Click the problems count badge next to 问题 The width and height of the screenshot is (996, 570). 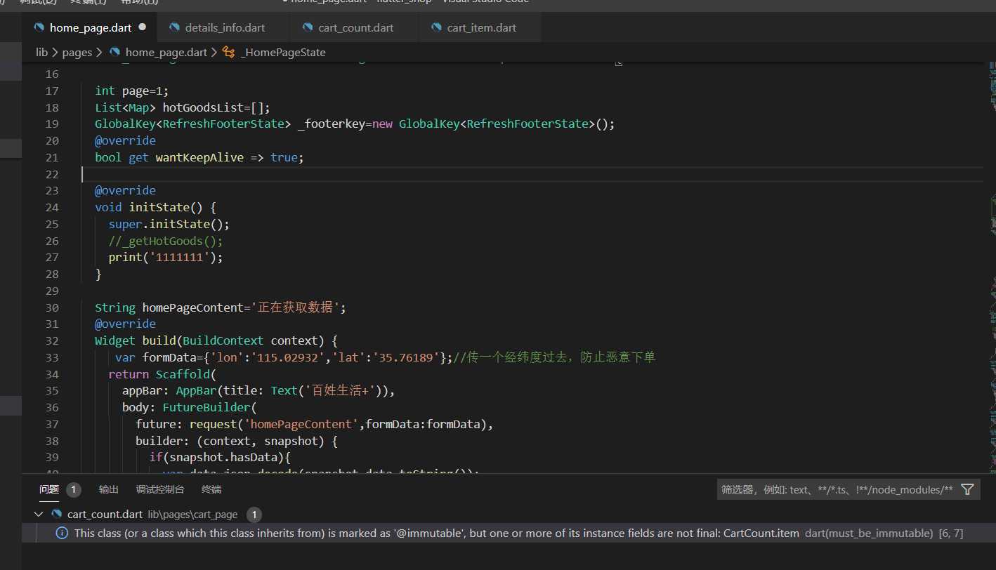pos(74,489)
